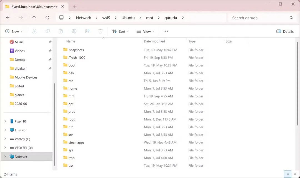300x178 pixels.
Task: Click the garuda breadcrumb
Action: [x=171, y=18]
